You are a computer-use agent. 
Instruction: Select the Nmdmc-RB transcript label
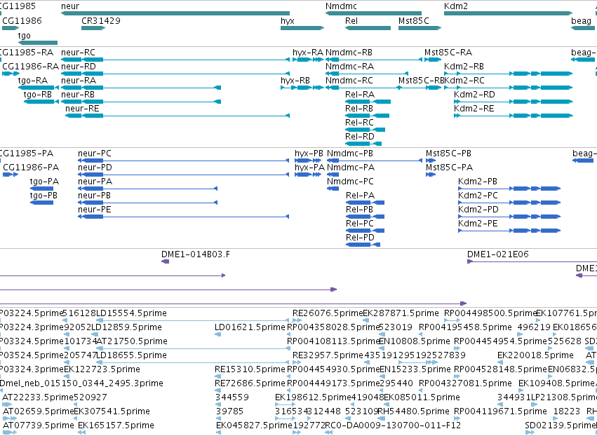[349, 52]
